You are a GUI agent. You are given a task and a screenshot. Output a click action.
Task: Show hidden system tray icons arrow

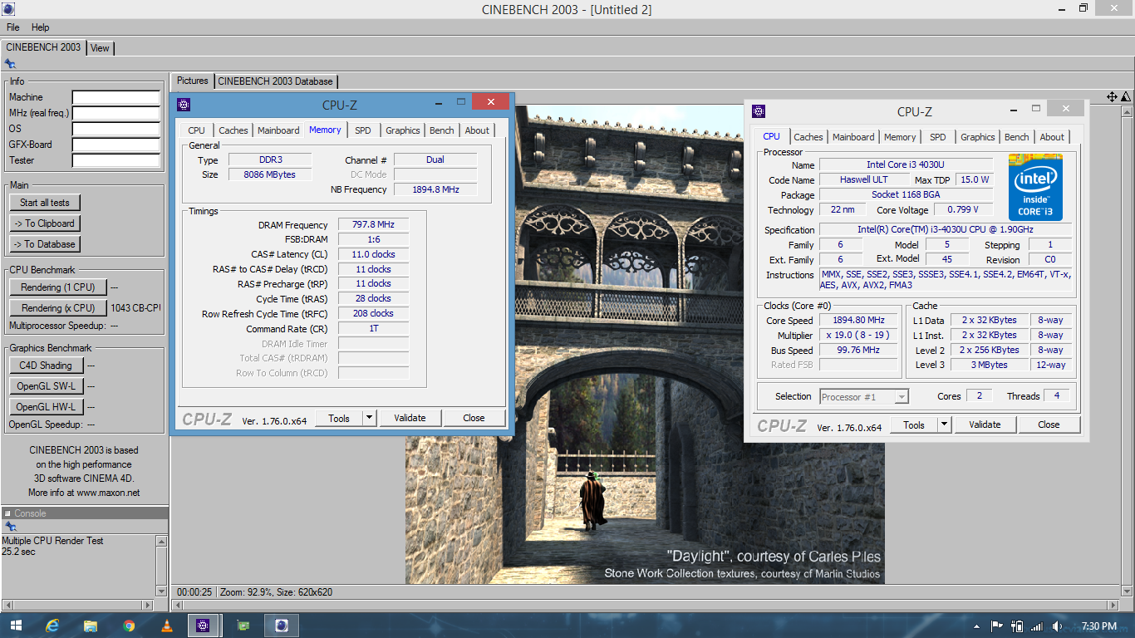(976, 626)
